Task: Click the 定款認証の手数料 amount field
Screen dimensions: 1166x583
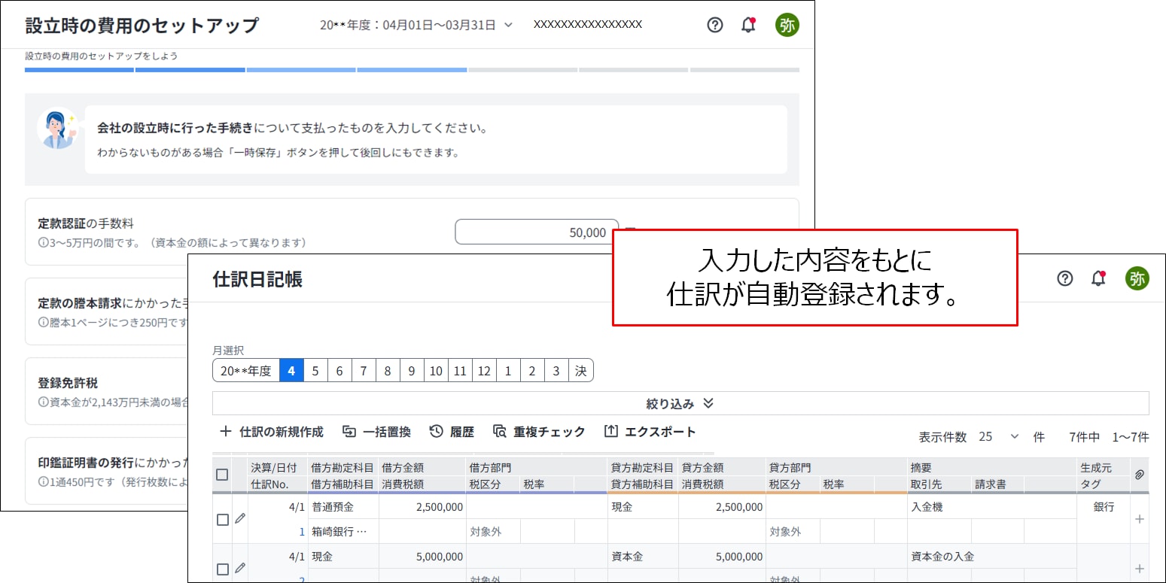Action: pyautogui.click(x=537, y=232)
